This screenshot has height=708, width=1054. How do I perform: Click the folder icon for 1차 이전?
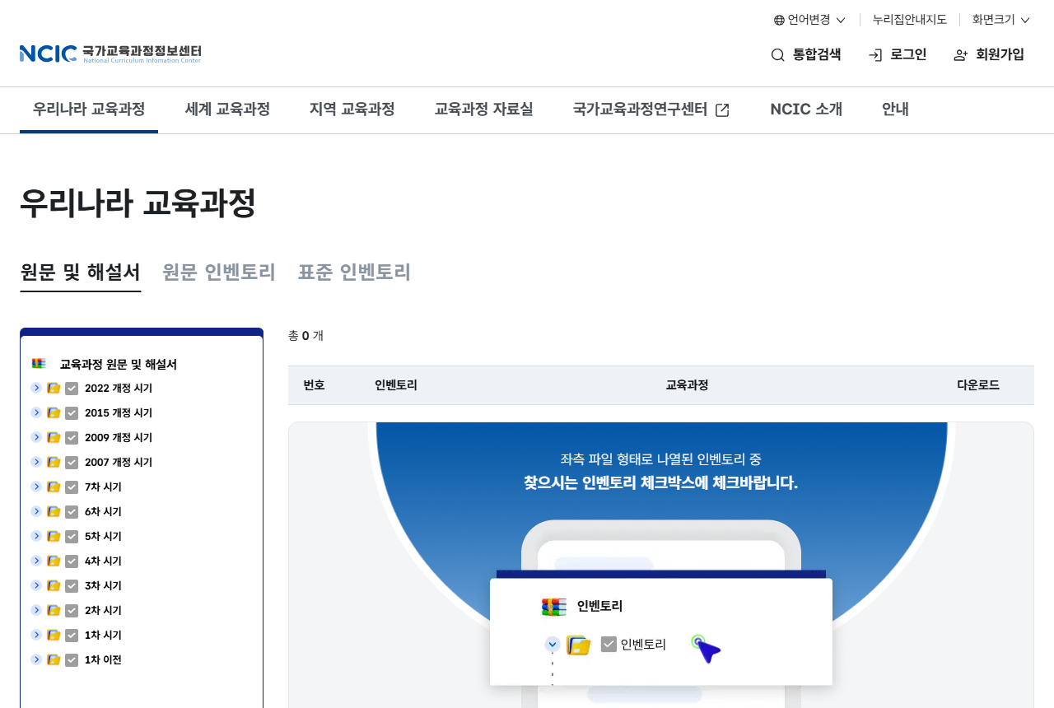pos(54,659)
